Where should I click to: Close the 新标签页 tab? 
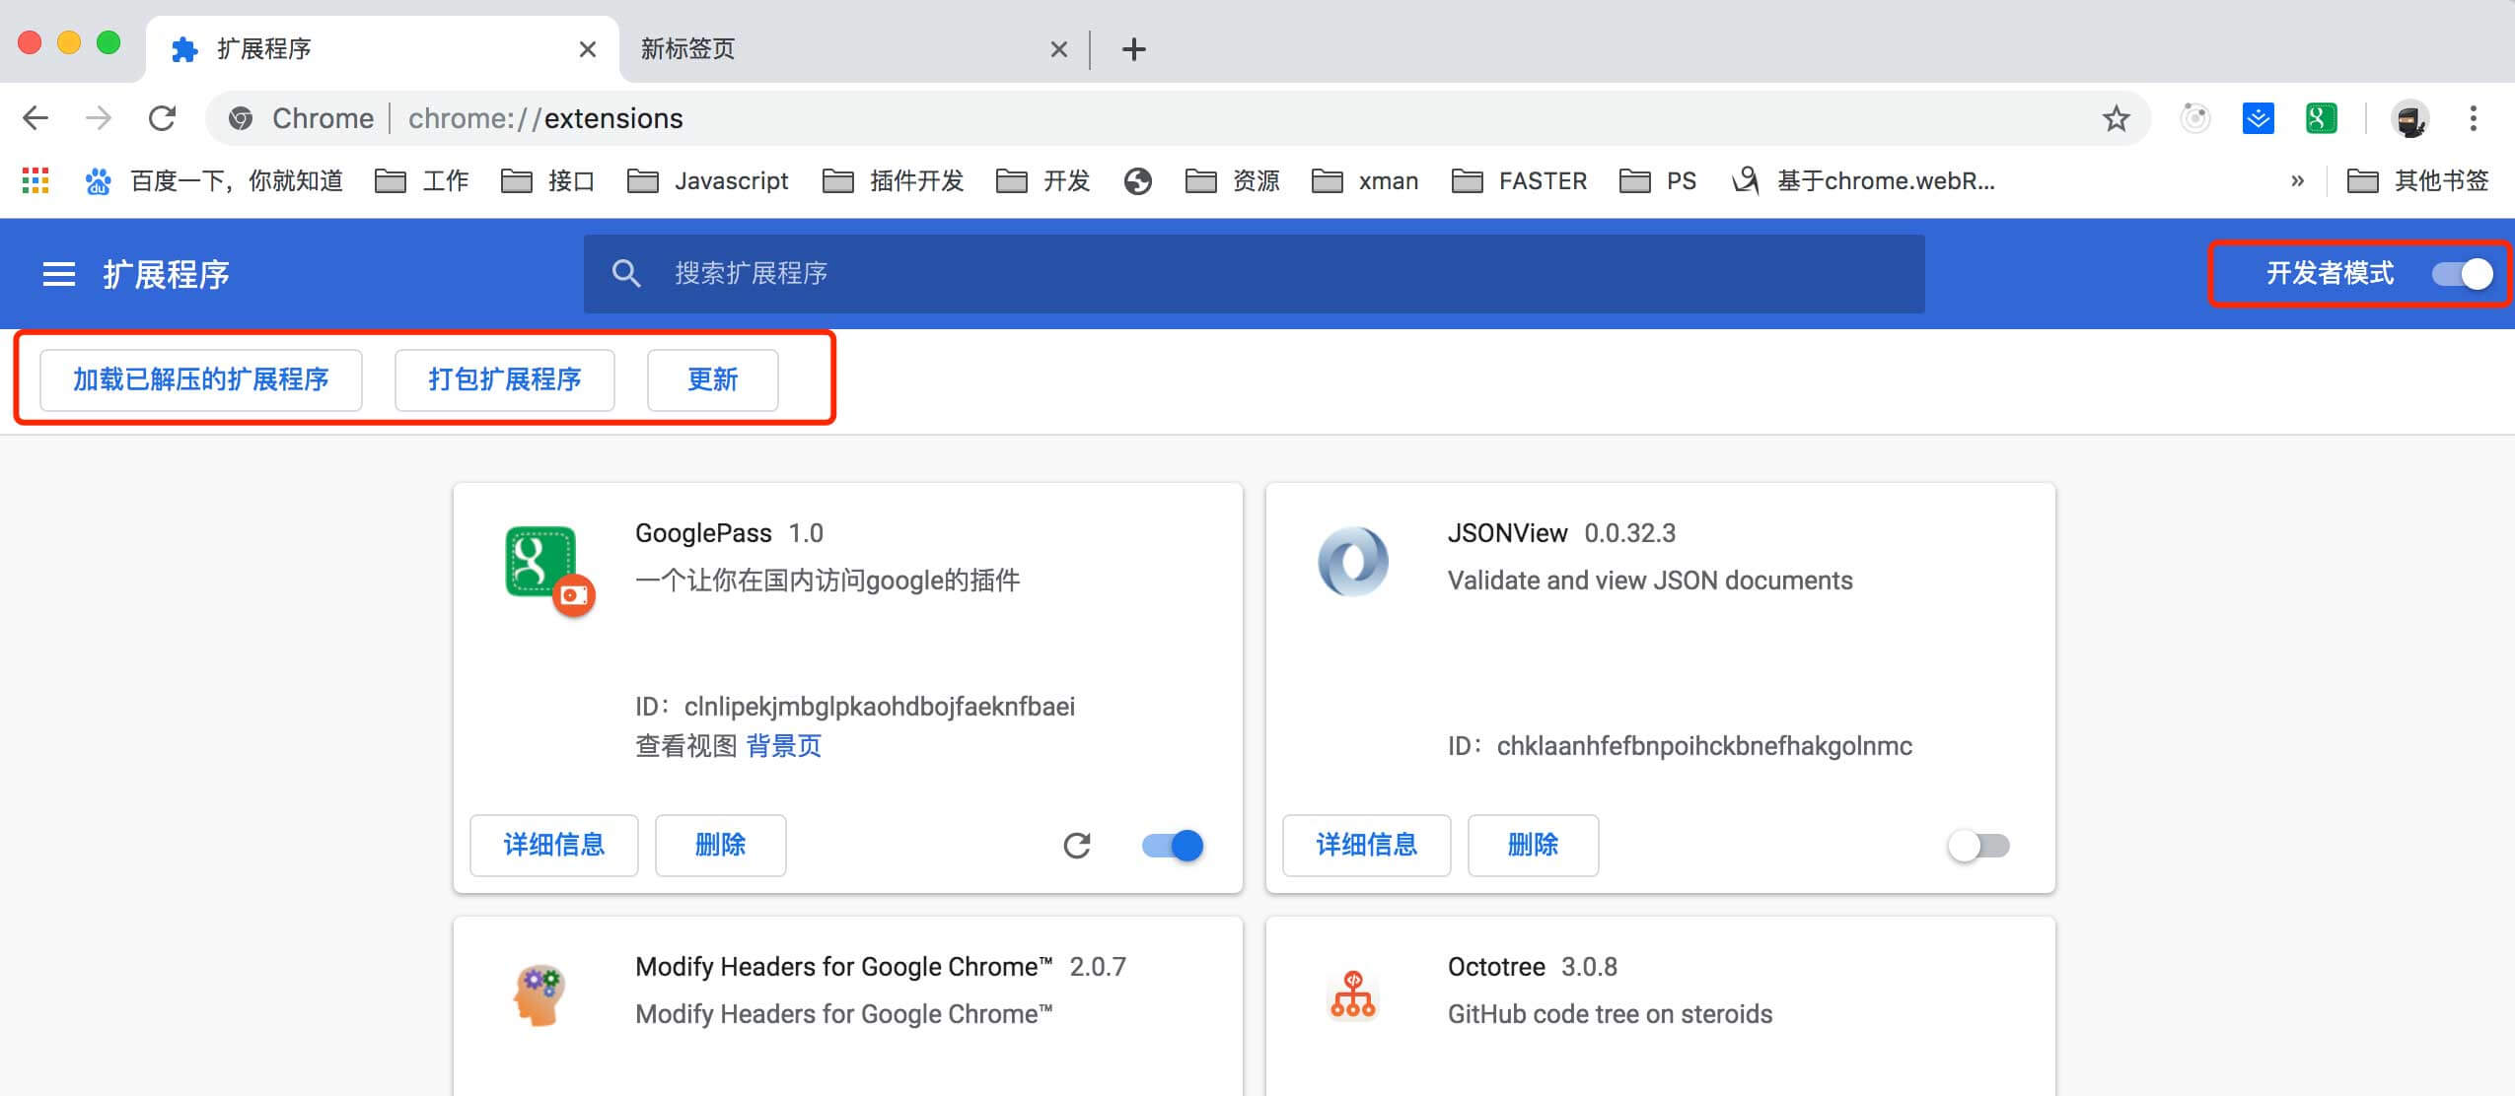[x=1059, y=49]
